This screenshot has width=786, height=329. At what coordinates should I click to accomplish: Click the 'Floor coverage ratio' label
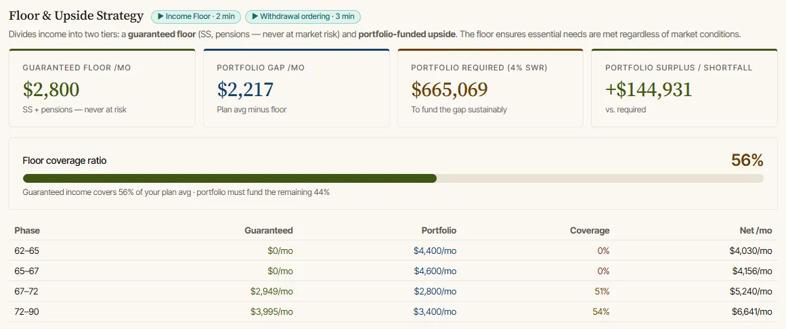tap(65, 160)
